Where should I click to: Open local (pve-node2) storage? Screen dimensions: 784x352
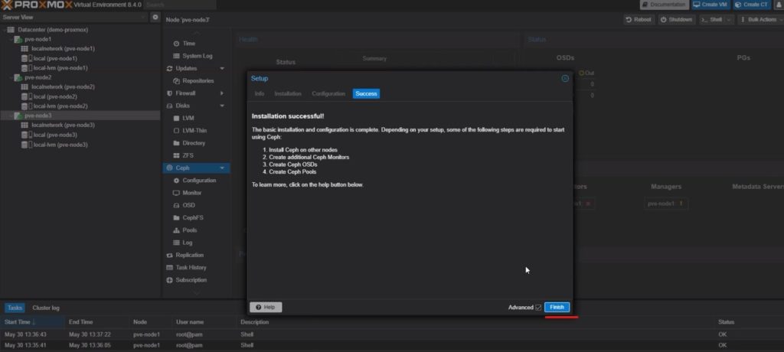(55, 96)
